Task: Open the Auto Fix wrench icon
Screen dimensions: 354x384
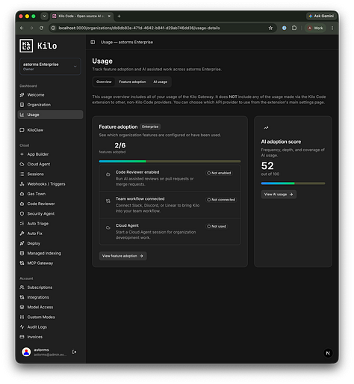Action: (x=22, y=234)
